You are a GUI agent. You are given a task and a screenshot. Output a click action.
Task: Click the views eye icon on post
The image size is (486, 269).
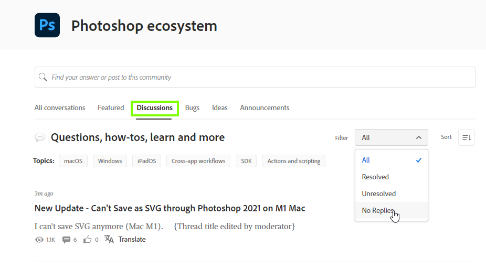click(x=39, y=240)
